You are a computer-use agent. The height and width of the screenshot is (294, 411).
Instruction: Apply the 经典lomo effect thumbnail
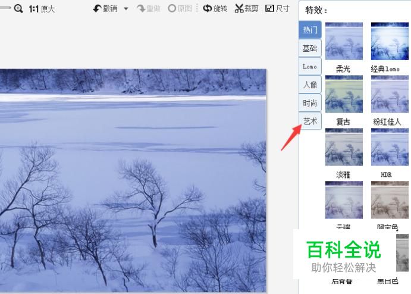point(390,41)
